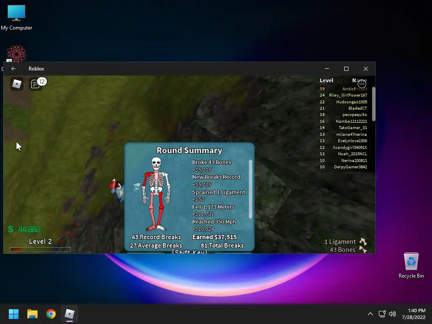This screenshot has width=432, height=324.
Task: Click the 81 Total Breaks stat
Action: 222,246
